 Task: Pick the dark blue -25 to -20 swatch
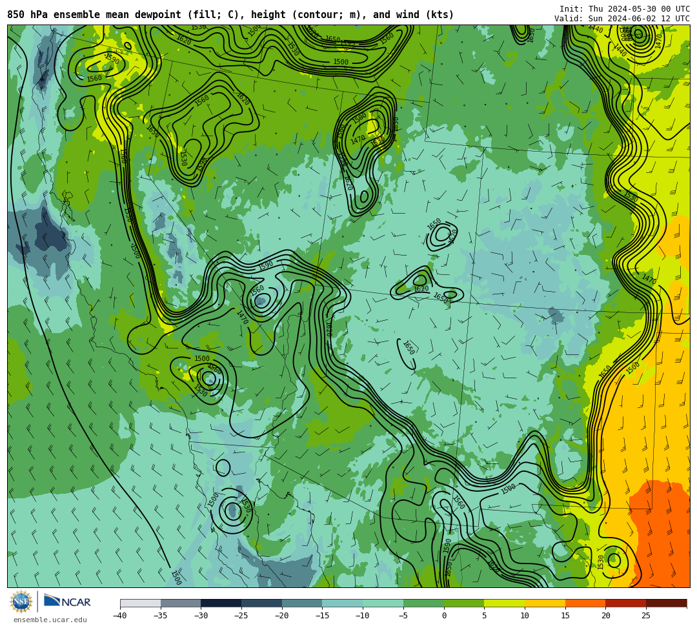[x=262, y=603]
